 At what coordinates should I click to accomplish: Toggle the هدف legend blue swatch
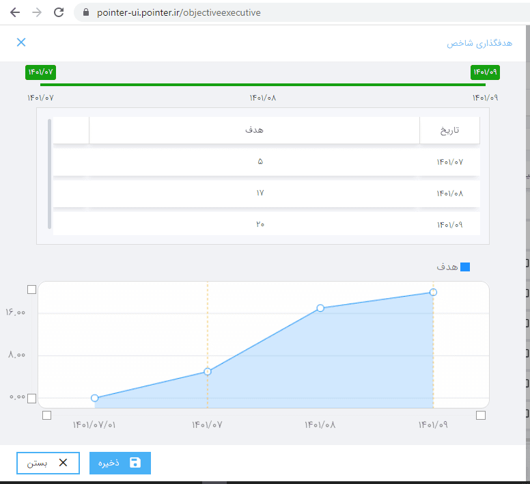pos(465,267)
